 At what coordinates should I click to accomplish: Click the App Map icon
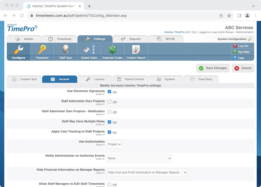(235, 52)
